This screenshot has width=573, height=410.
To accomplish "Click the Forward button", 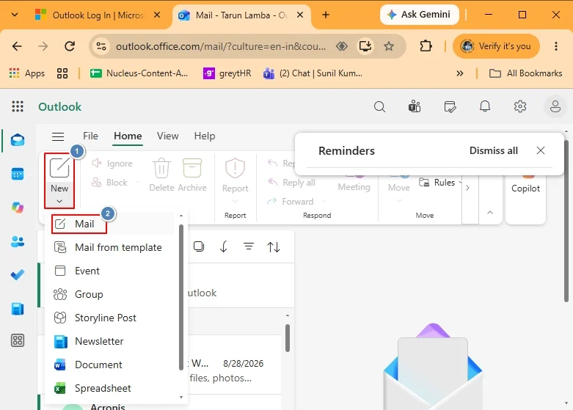I will pos(291,202).
